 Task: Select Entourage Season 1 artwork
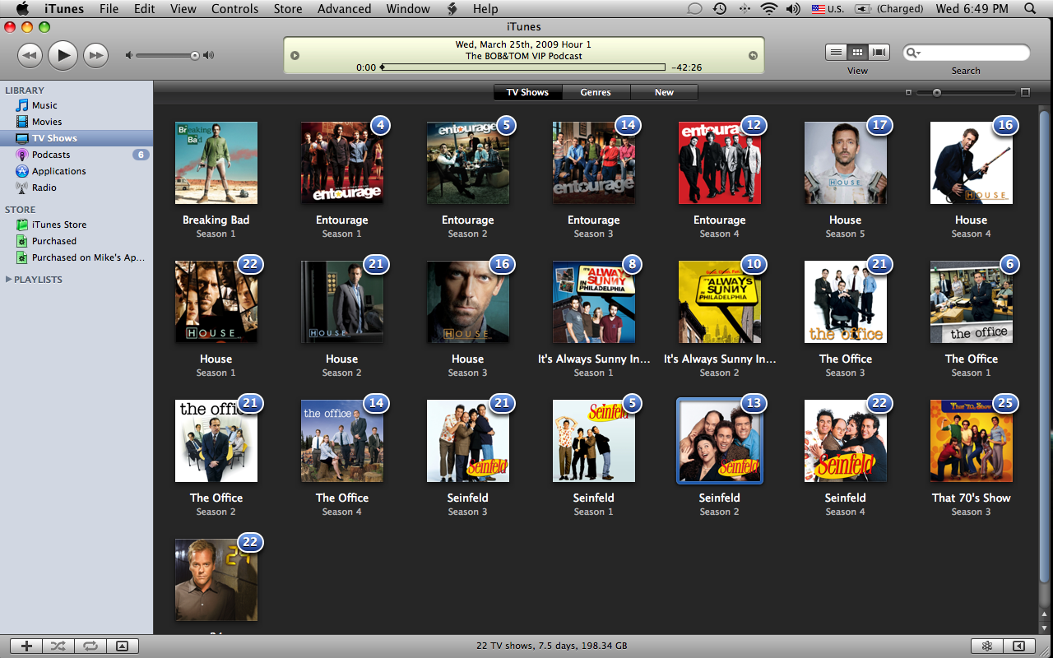[x=342, y=163]
